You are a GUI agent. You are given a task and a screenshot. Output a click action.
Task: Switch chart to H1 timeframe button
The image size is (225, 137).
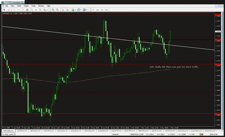[x=93, y=10]
